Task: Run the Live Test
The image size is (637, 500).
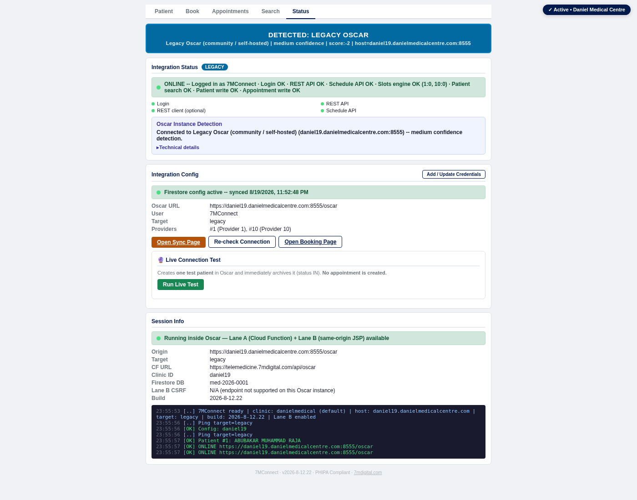Action: pyautogui.click(x=181, y=285)
